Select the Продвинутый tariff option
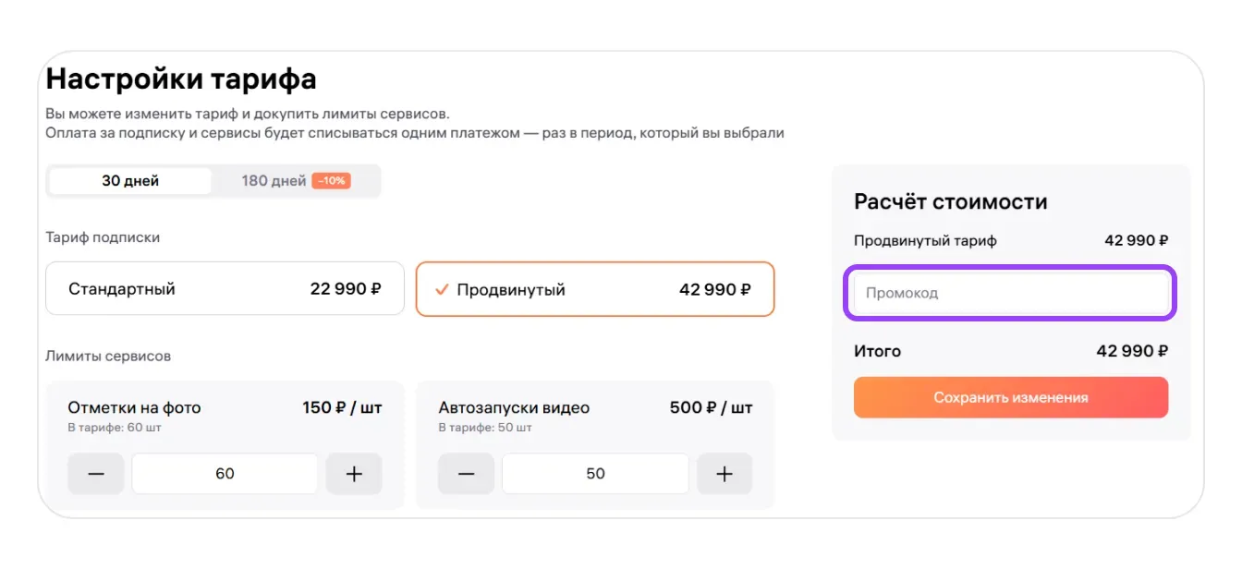 click(595, 289)
